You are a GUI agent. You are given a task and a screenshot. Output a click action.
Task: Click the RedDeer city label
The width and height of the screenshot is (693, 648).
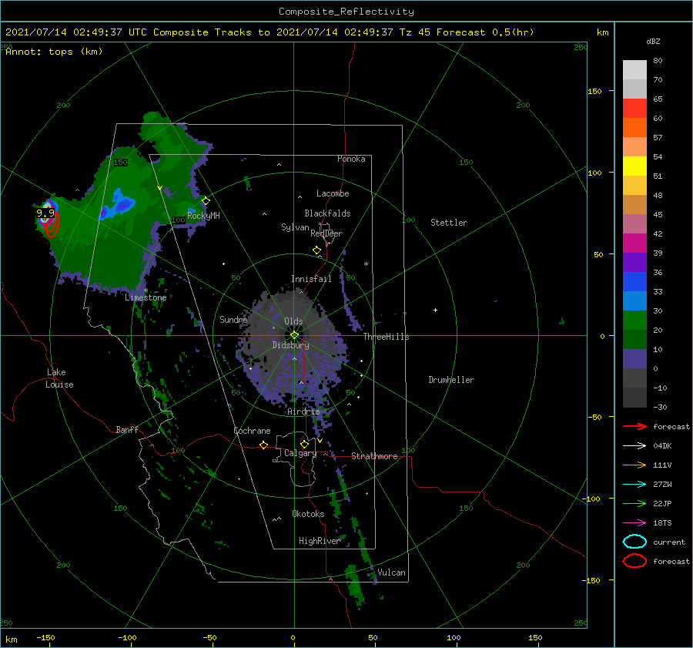[x=326, y=233]
